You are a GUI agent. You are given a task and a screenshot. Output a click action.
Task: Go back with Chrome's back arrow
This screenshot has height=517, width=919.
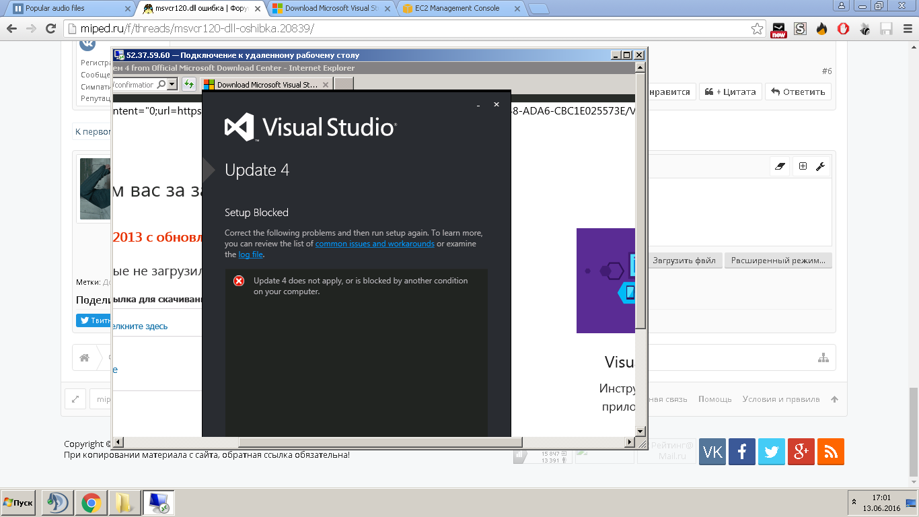point(13,29)
